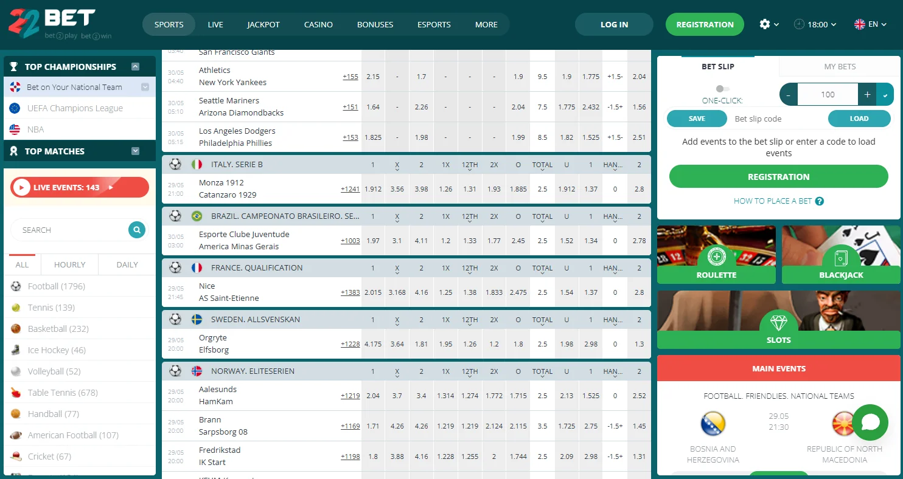Click odds 4.175 for Orgryte win
This screenshot has width=903, height=479.
pyautogui.click(x=373, y=344)
